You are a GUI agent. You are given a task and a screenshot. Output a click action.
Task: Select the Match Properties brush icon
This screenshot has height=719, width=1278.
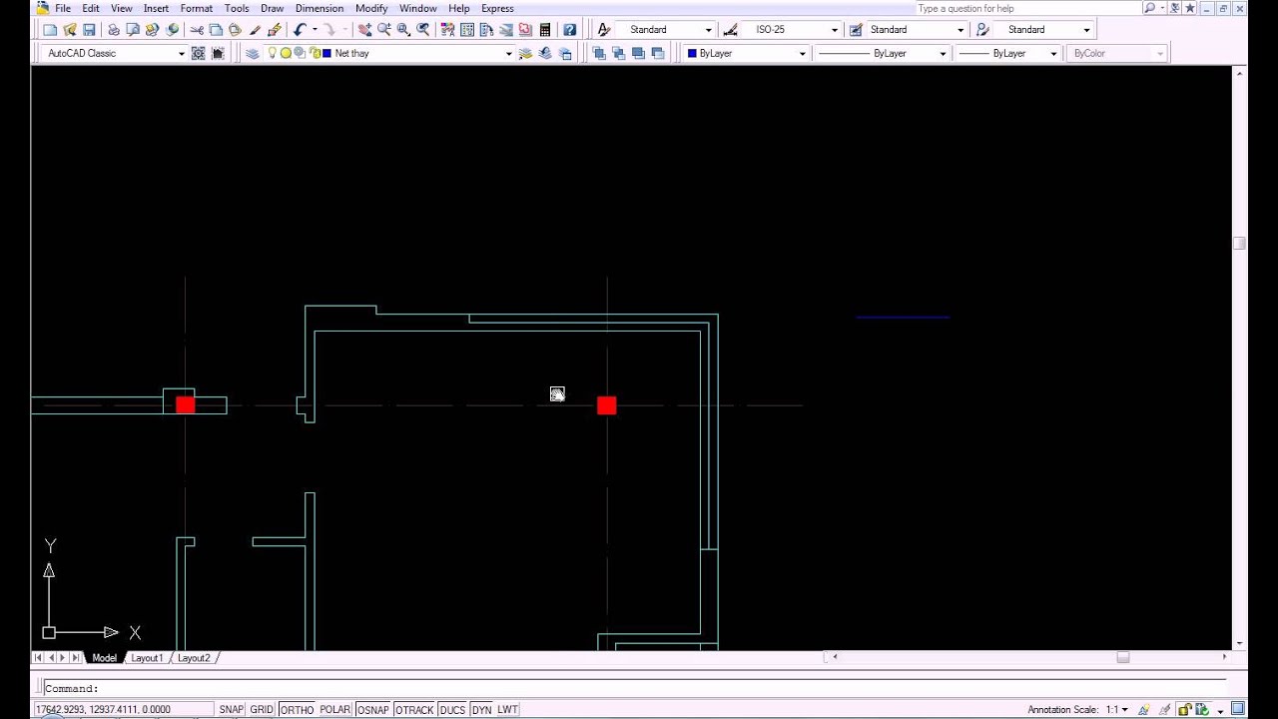pos(255,30)
